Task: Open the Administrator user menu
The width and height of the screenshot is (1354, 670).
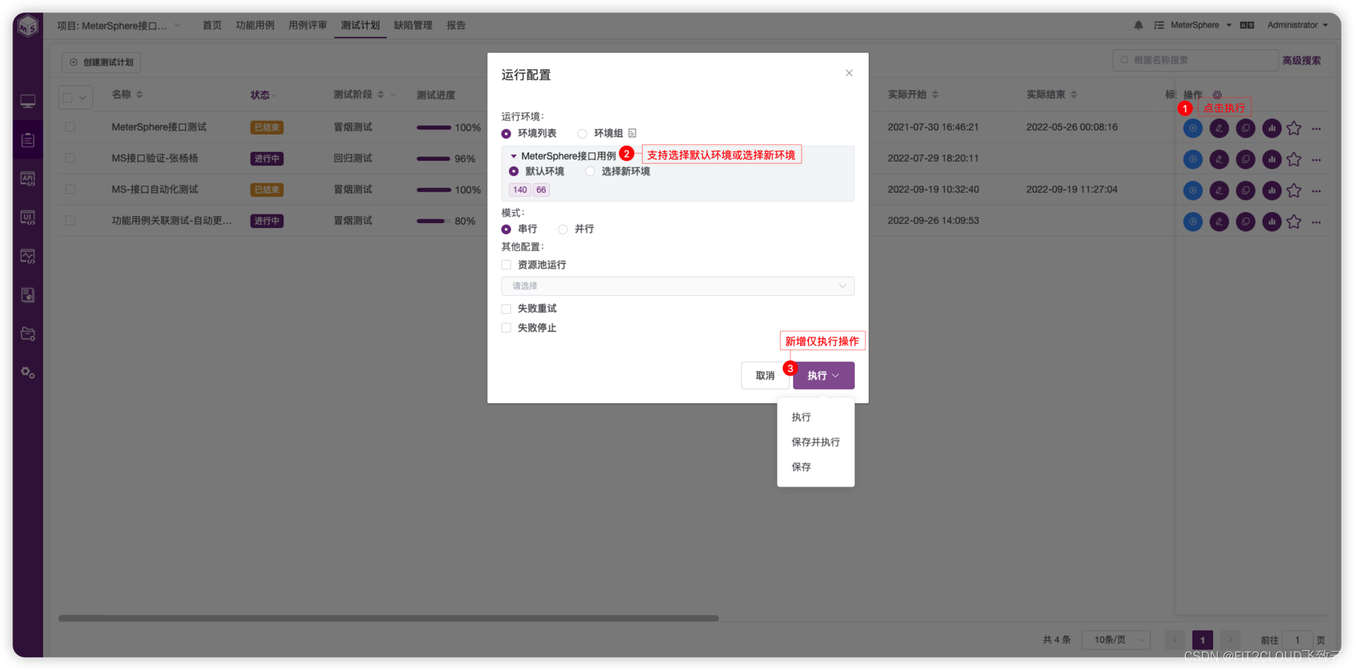Action: pyautogui.click(x=1297, y=25)
